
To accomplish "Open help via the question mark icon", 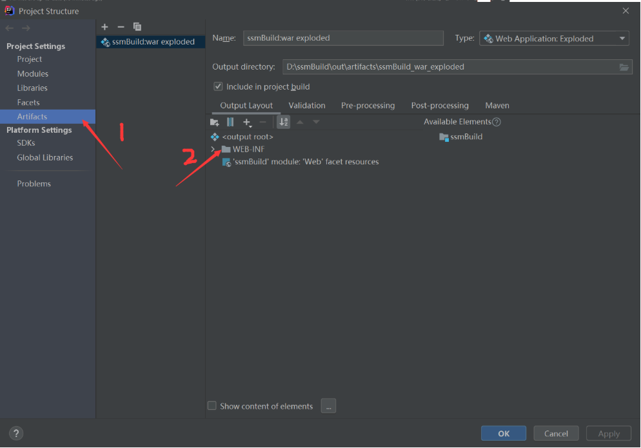I will pyautogui.click(x=15, y=433).
